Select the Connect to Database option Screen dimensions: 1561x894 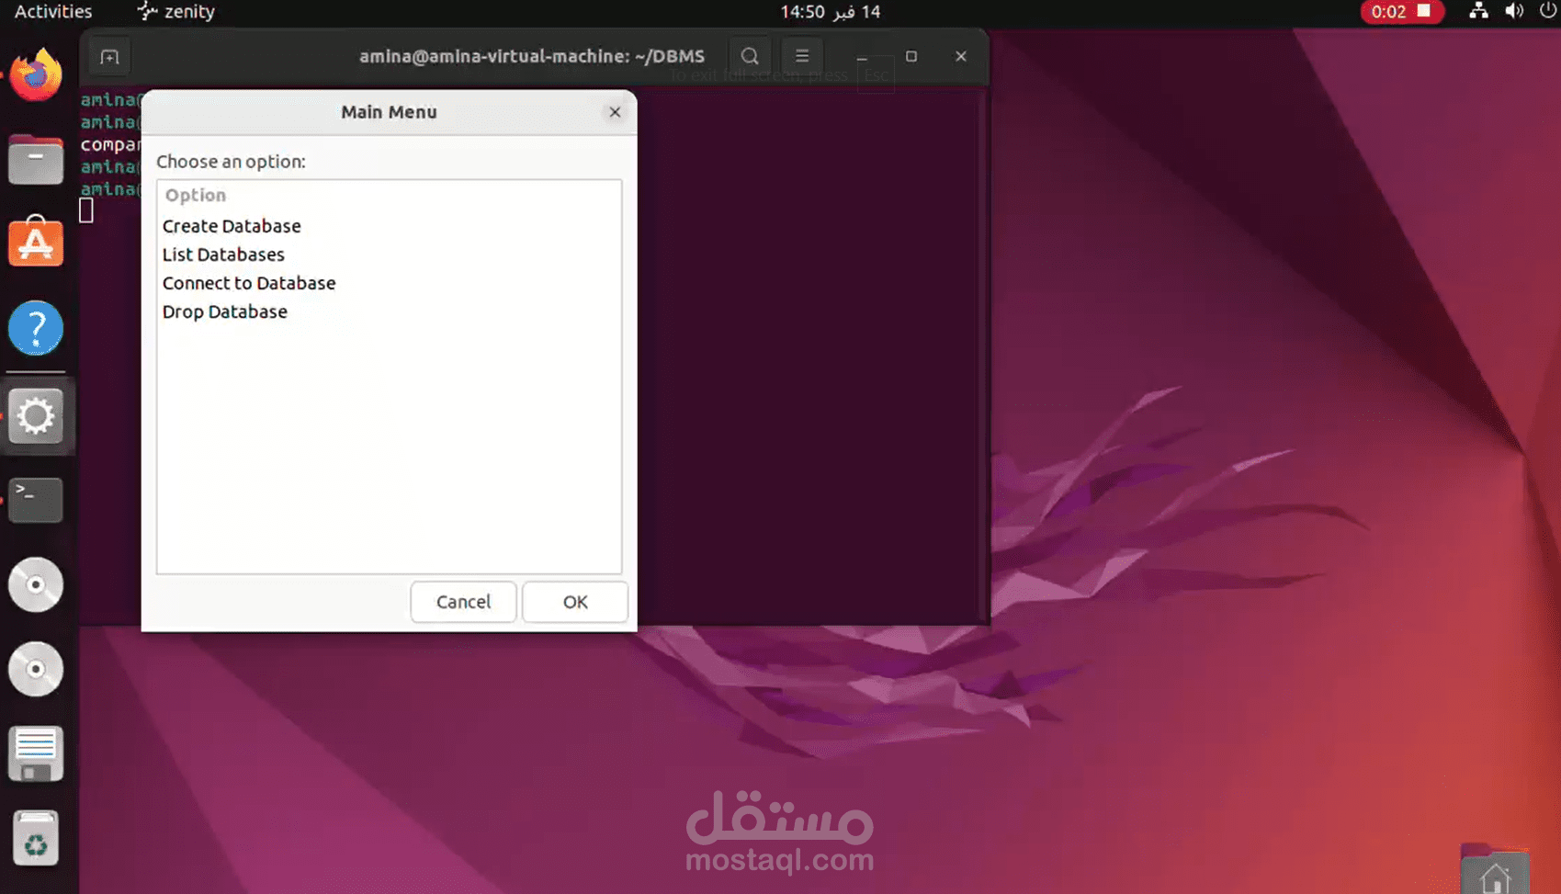(249, 283)
